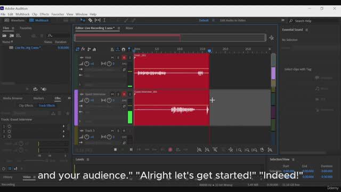Open the Effects menu
341x192 pixels.
44,14
